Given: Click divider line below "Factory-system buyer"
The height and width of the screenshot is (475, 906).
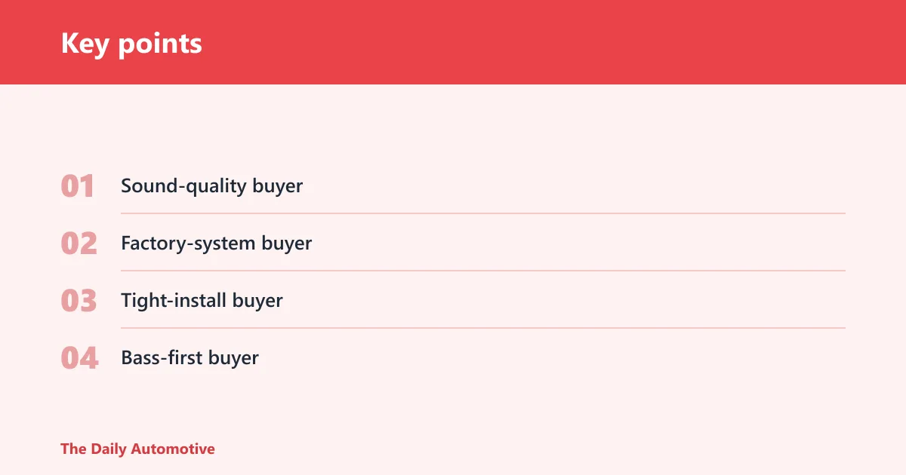Looking at the screenshot, I should click(x=483, y=271).
